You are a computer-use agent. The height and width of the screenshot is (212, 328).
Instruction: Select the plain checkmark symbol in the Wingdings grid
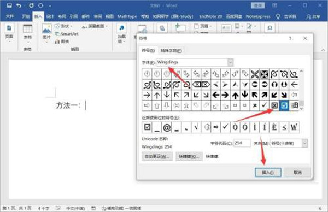pos(265,105)
